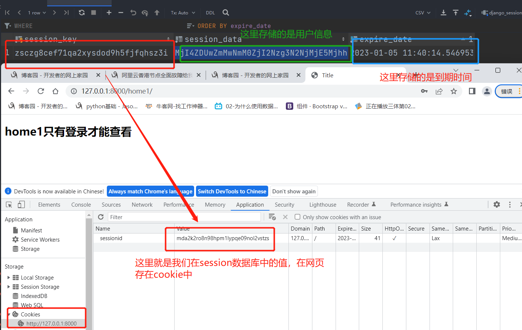
Task: Share this page from the address bar
Action: pyautogui.click(x=439, y=91)
